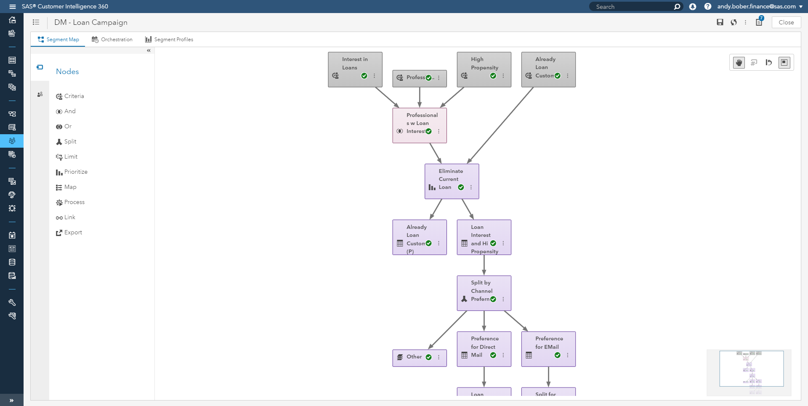808x406 pixels.
Task: Click the Close button at top right
Action: [x=786, y=22]
